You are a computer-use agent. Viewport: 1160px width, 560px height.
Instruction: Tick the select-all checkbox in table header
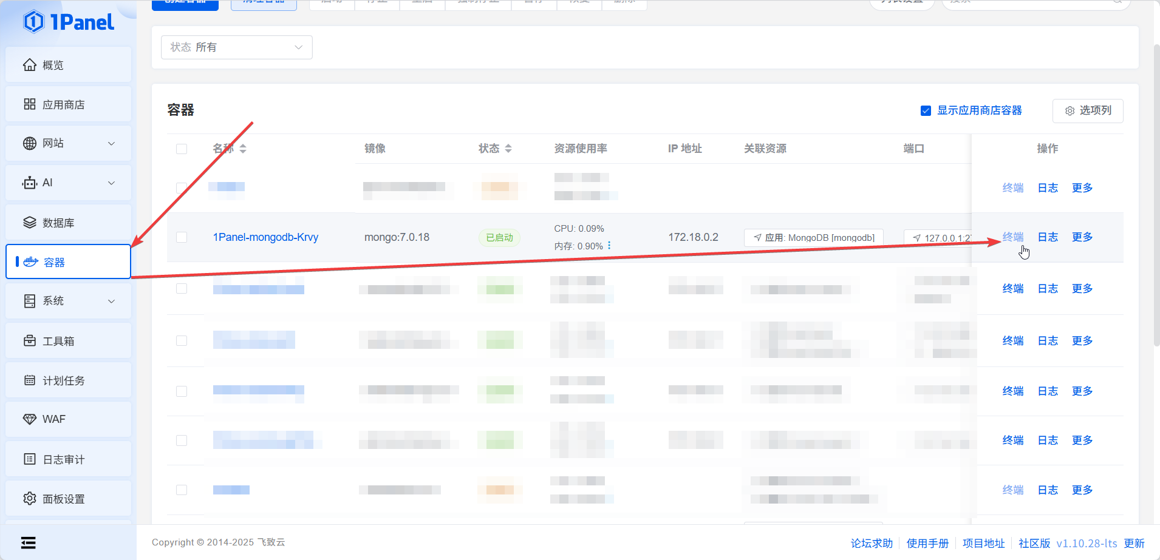click(182, 149)
